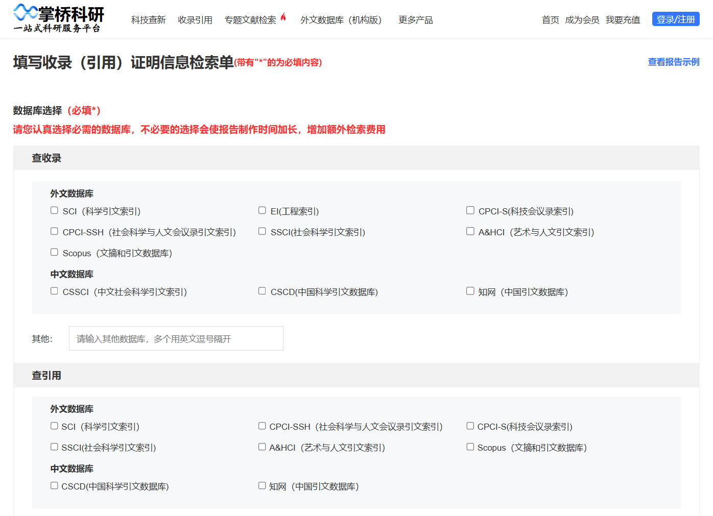The height and width of the screenshot is (516, 713).
Task: Check Scopus under 查收录
Action: click(x=54, y=252)
